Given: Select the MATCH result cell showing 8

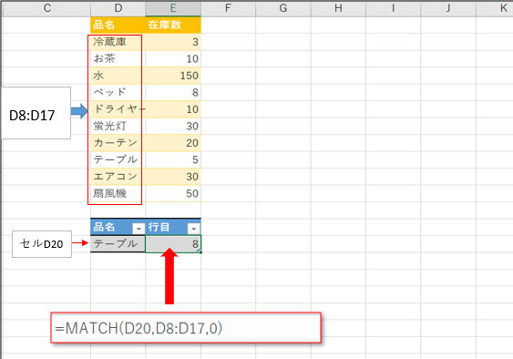Looking at the screenshot, I should tap(173, 244).
